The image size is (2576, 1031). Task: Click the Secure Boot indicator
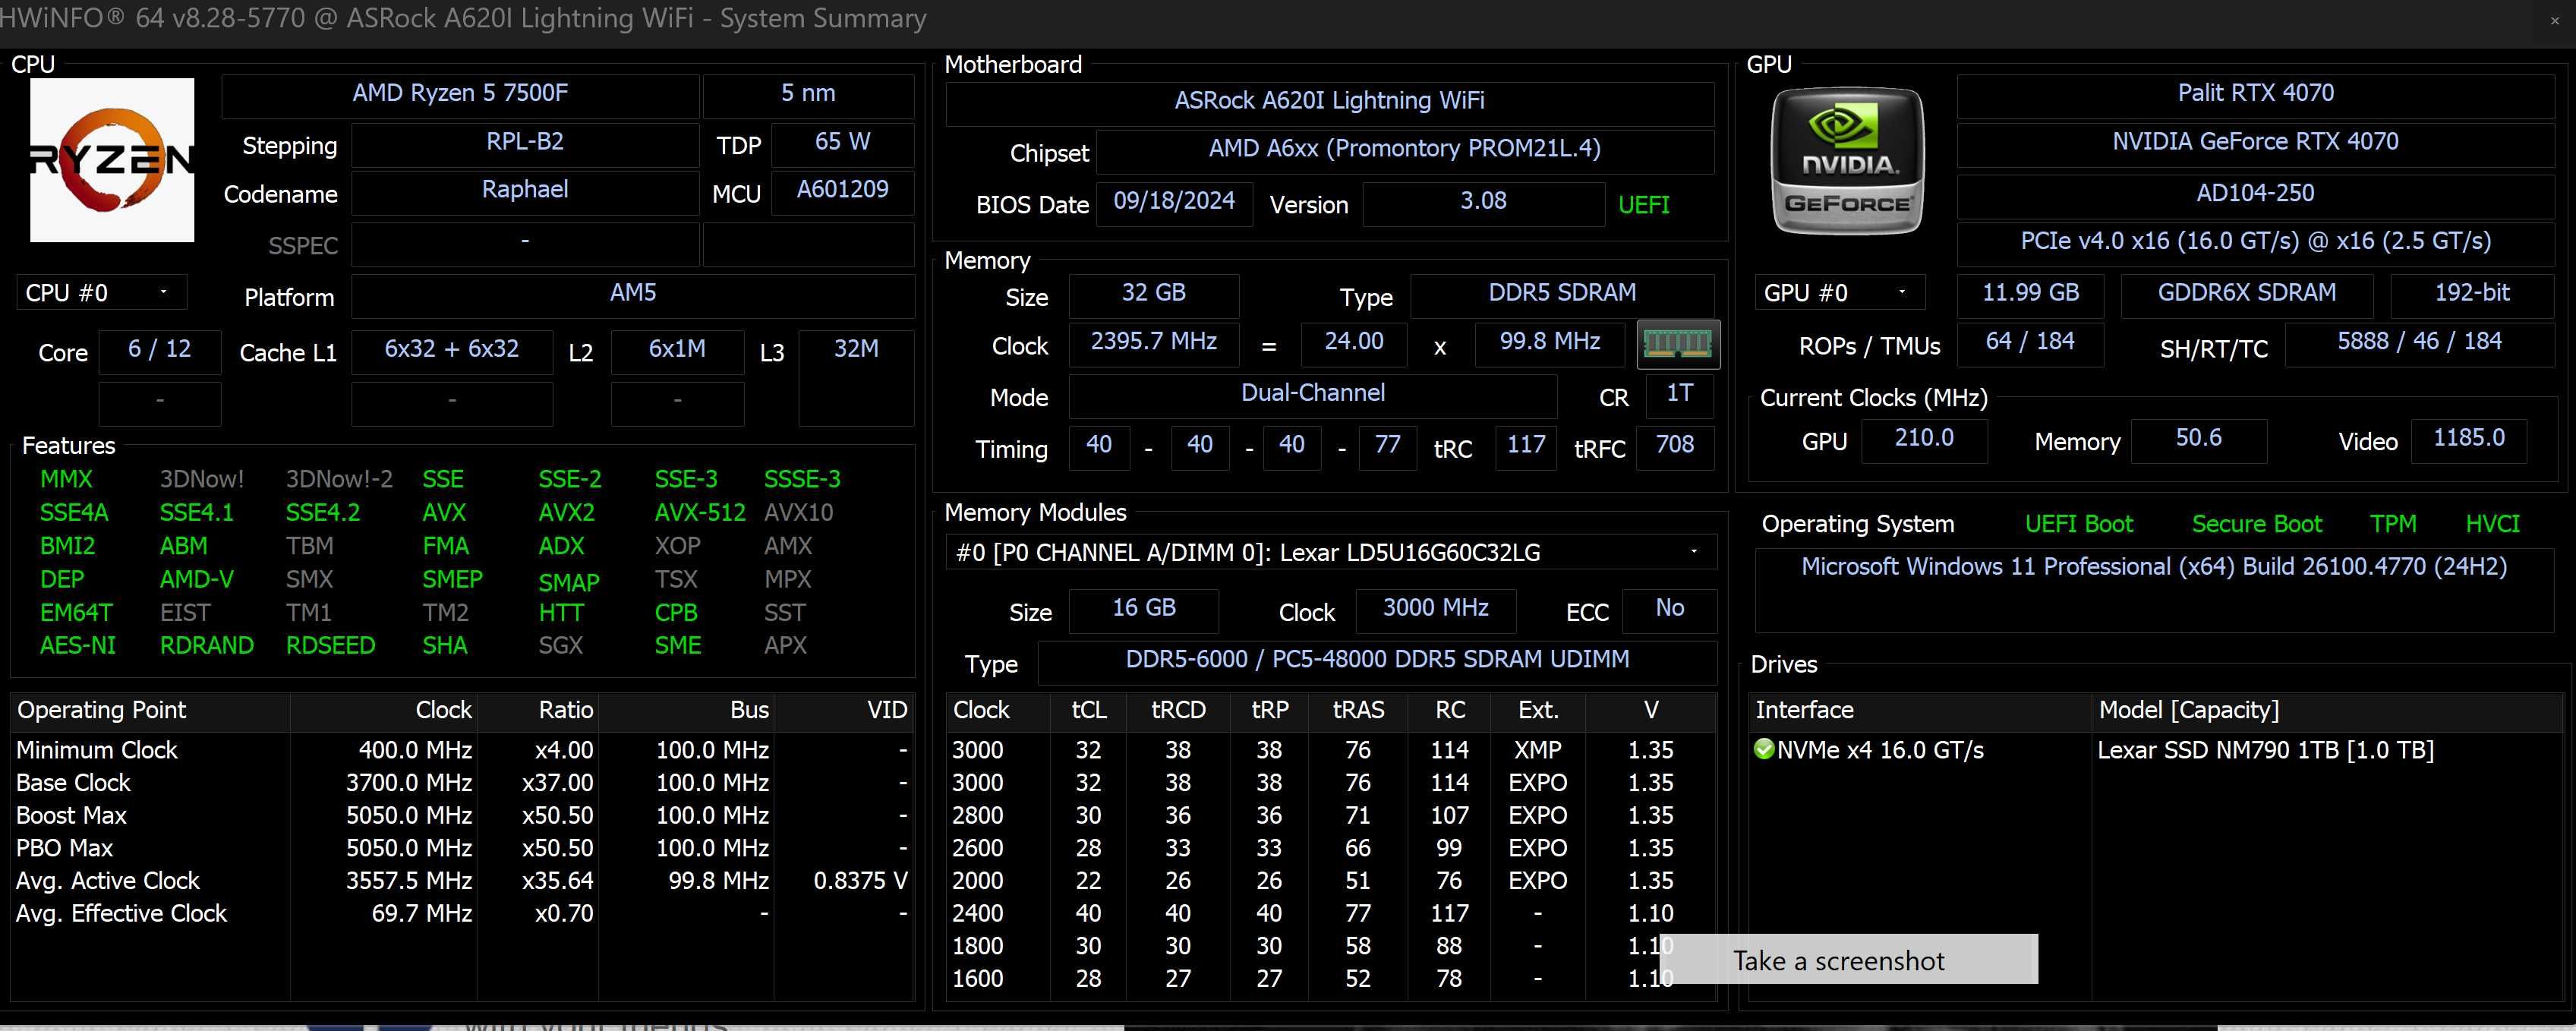(2256, 524)
